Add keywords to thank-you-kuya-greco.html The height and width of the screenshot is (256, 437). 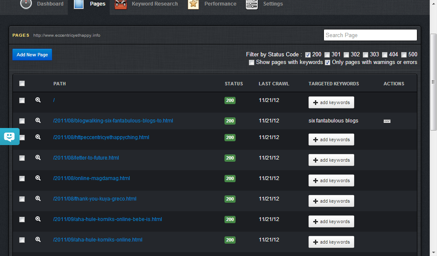point(331,201)
